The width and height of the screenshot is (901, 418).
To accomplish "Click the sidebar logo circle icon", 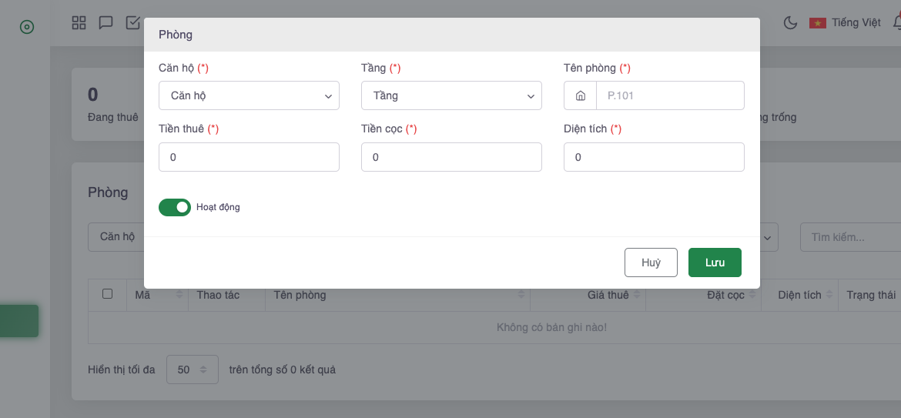I will tap(26, 27).
